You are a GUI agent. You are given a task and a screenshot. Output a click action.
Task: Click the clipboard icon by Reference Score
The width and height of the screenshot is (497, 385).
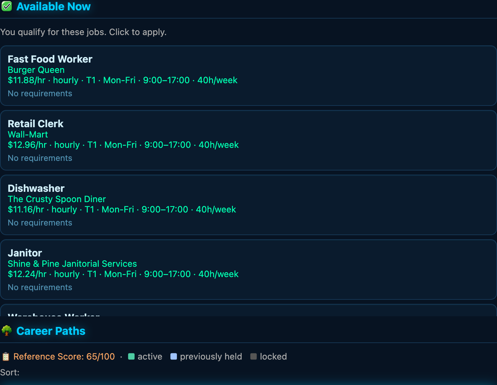click(x=6, y=356)
